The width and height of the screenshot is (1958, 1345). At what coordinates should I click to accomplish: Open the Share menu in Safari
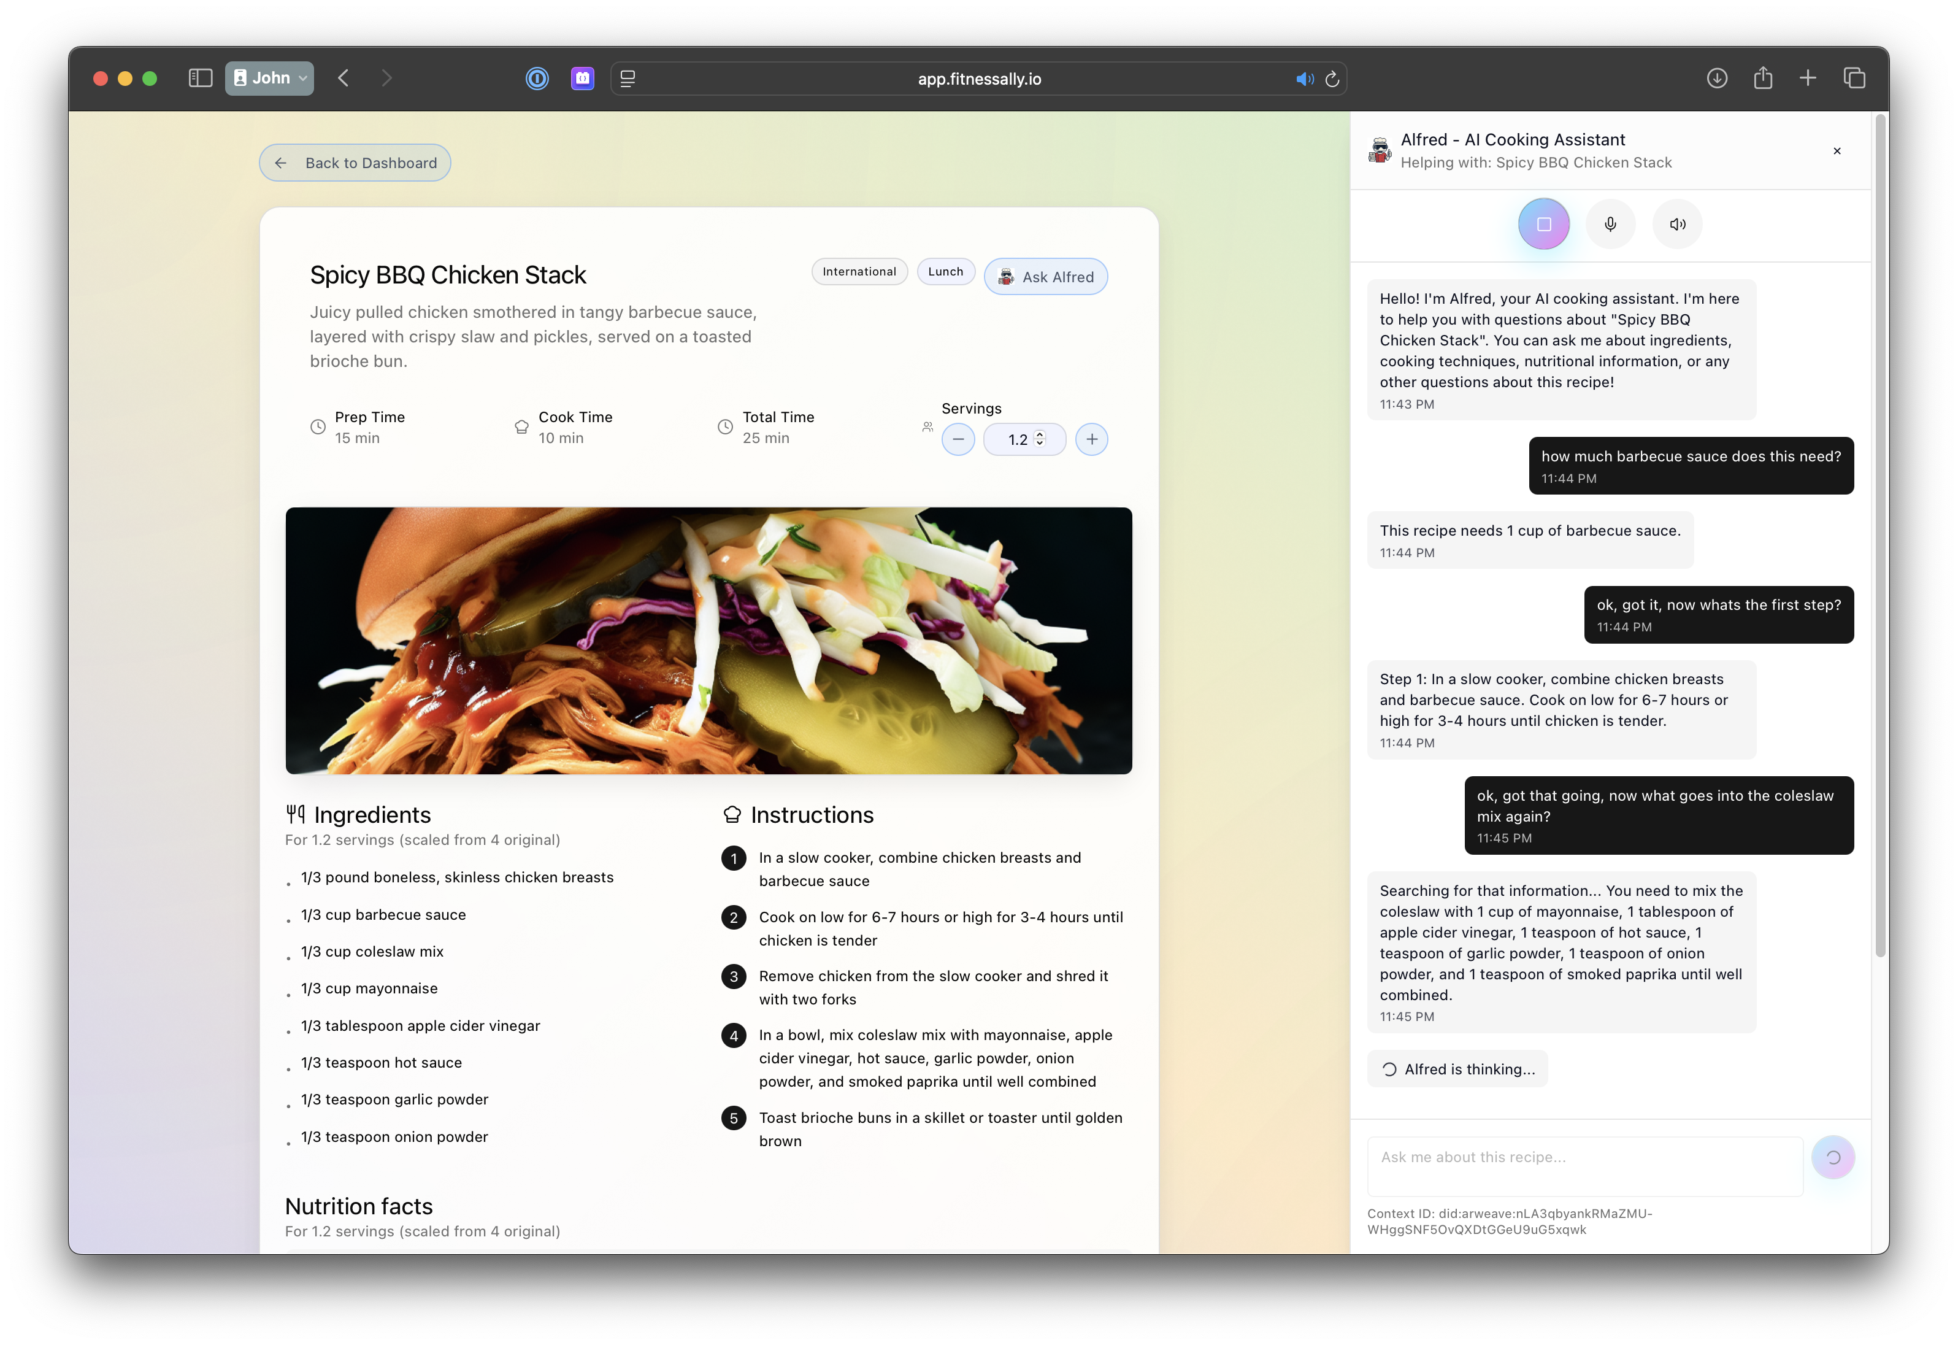click(x=1762, y=79)
